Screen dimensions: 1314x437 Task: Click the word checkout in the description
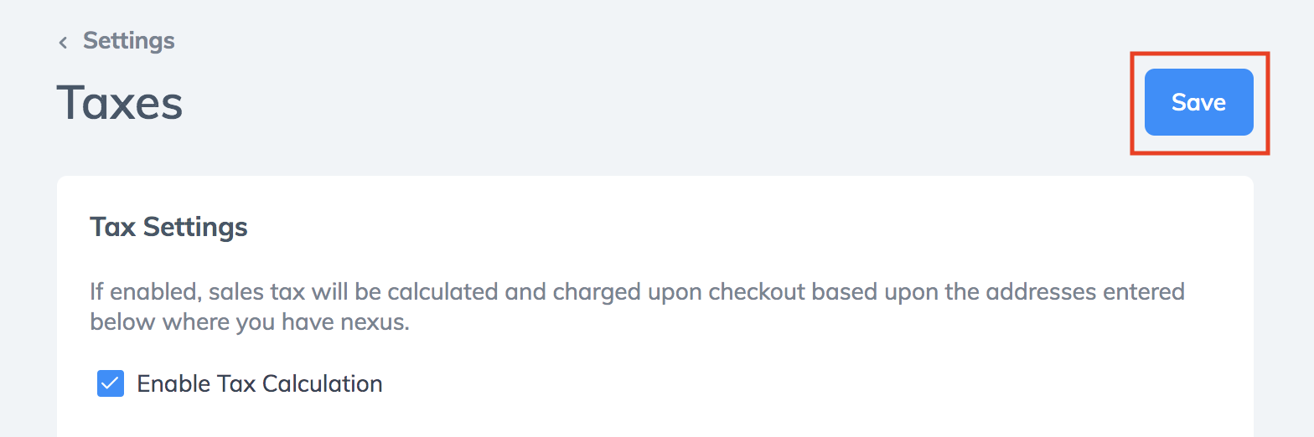coord(746,292)
